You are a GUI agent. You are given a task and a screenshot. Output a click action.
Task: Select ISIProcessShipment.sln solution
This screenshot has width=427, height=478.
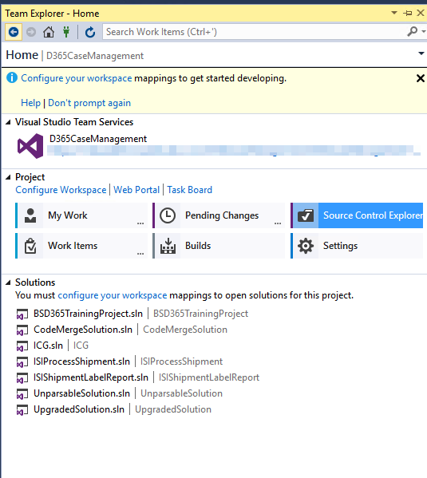81,361
